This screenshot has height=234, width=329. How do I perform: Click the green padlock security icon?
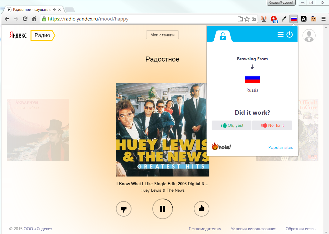[44, 19]
